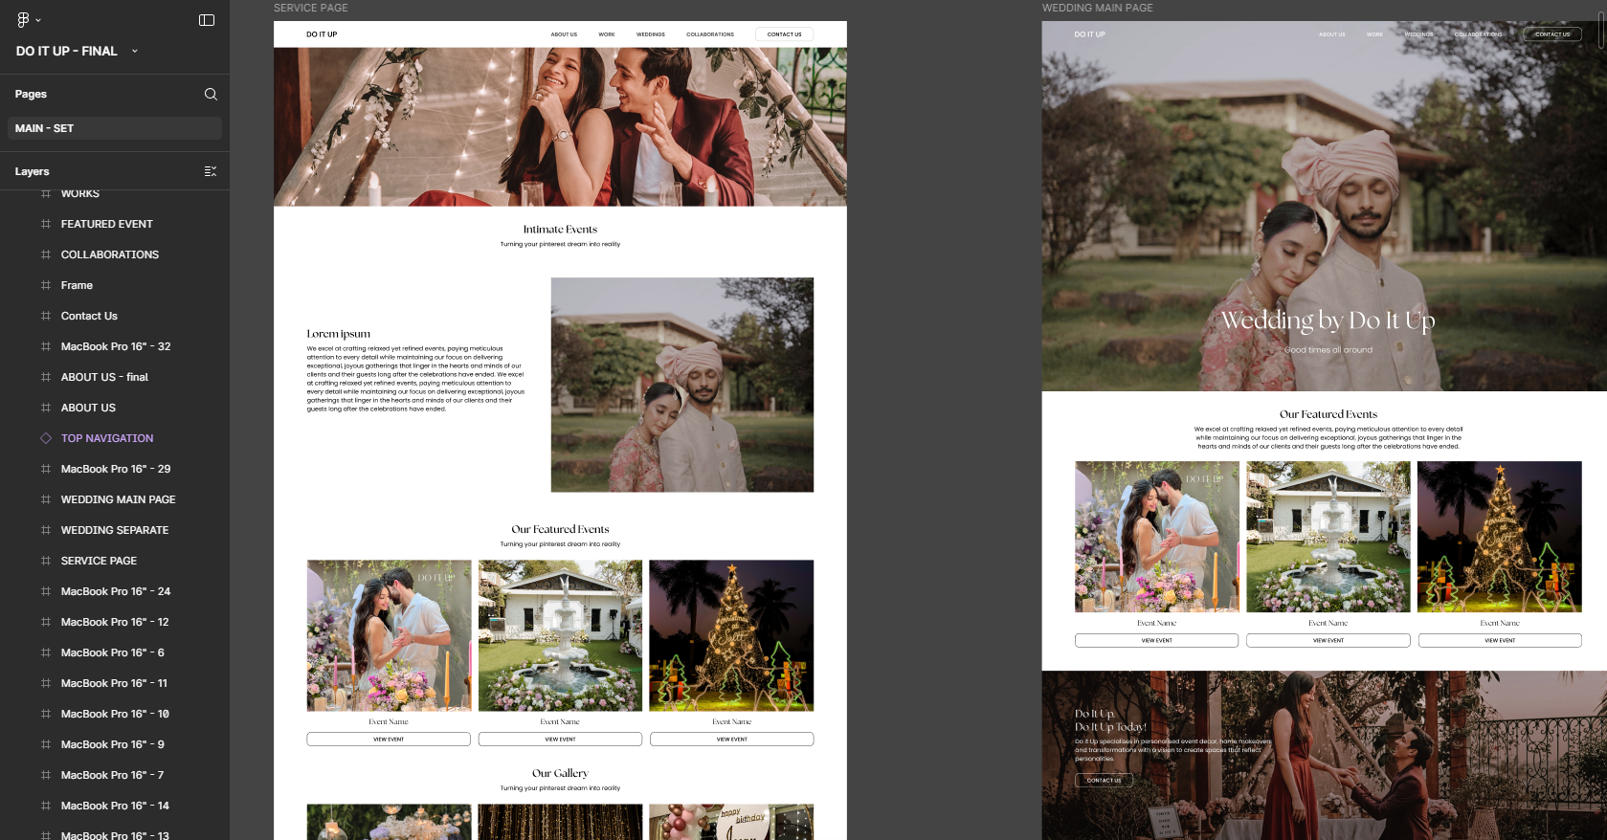
Task: Click CONTACT US button in service page header
Action: click(784, 34)
